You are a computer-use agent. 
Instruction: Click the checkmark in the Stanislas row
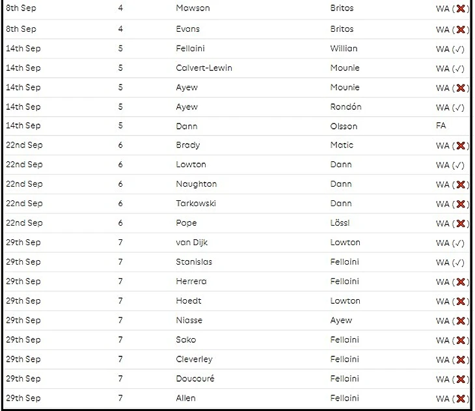click(459, 263)
